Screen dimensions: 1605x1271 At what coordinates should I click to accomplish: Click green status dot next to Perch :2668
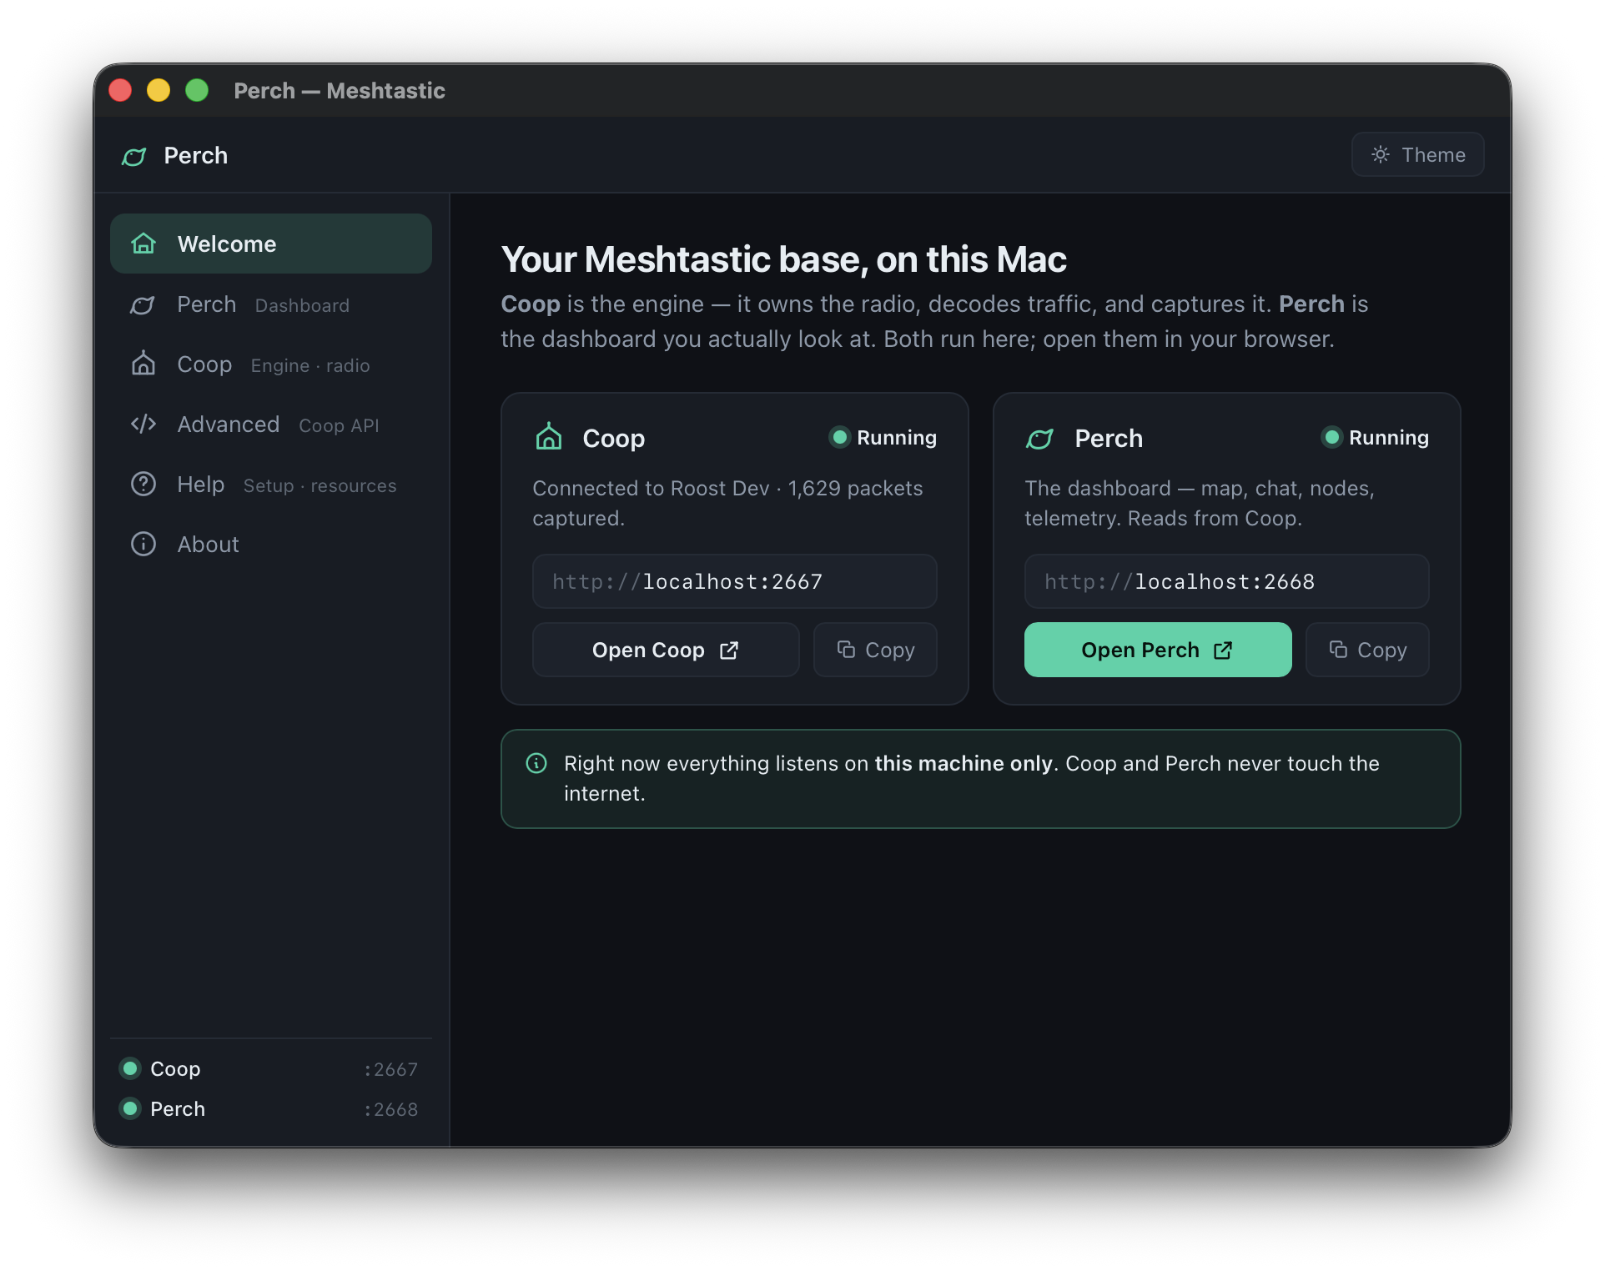click(130, 1108)
